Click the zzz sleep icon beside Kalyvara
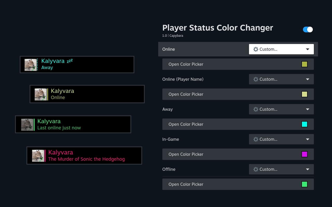Screen dimensions: 332x207 tap(70, 61)
